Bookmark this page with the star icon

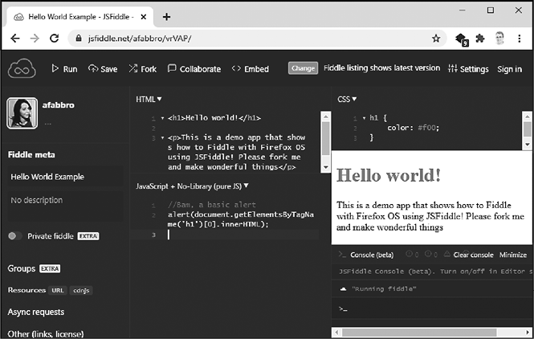coord(436,38)
